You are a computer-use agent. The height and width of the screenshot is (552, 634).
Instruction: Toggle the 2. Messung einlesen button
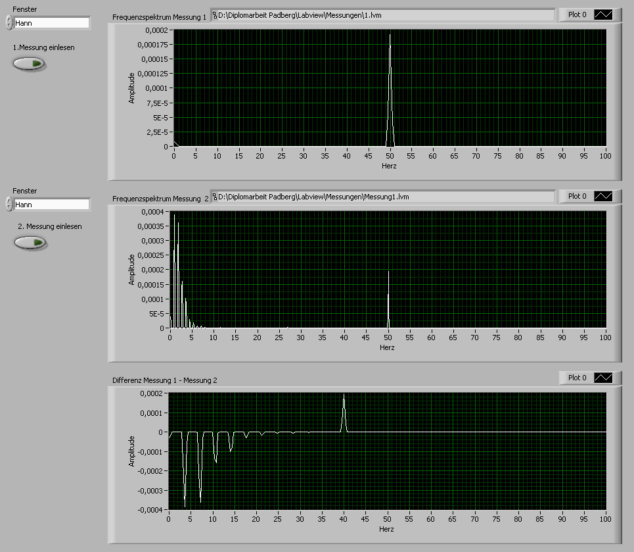tap(30, 243)
